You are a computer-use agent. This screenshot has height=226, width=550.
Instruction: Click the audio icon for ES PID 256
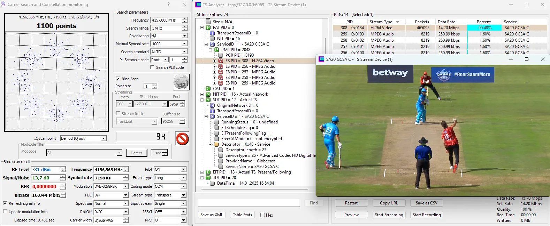220,66
